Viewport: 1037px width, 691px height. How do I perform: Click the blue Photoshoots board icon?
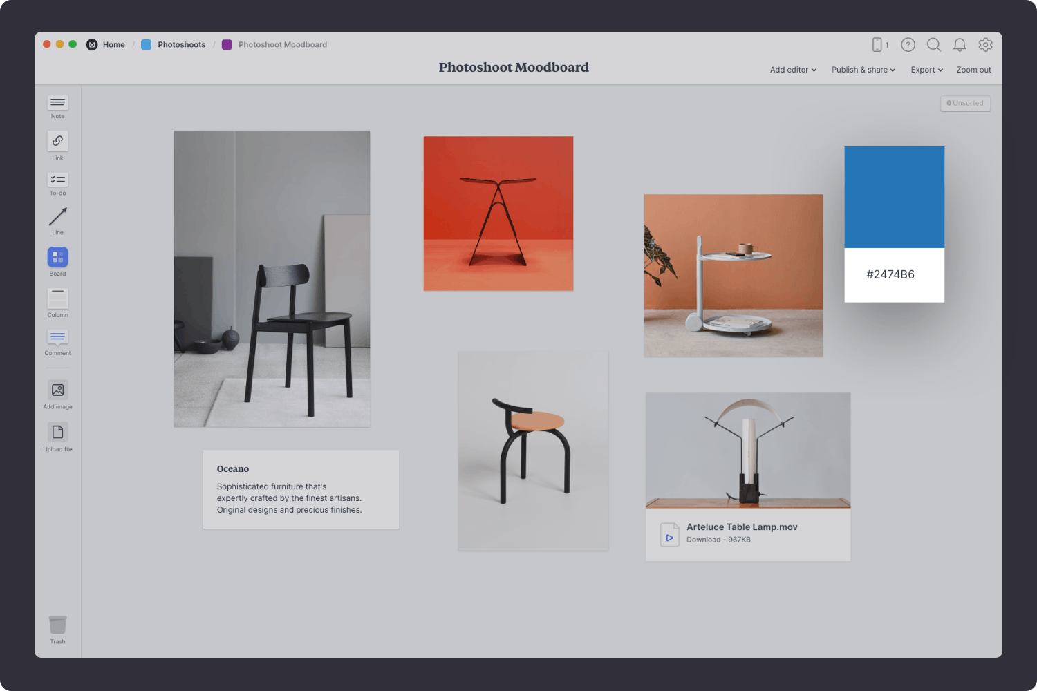146,45
